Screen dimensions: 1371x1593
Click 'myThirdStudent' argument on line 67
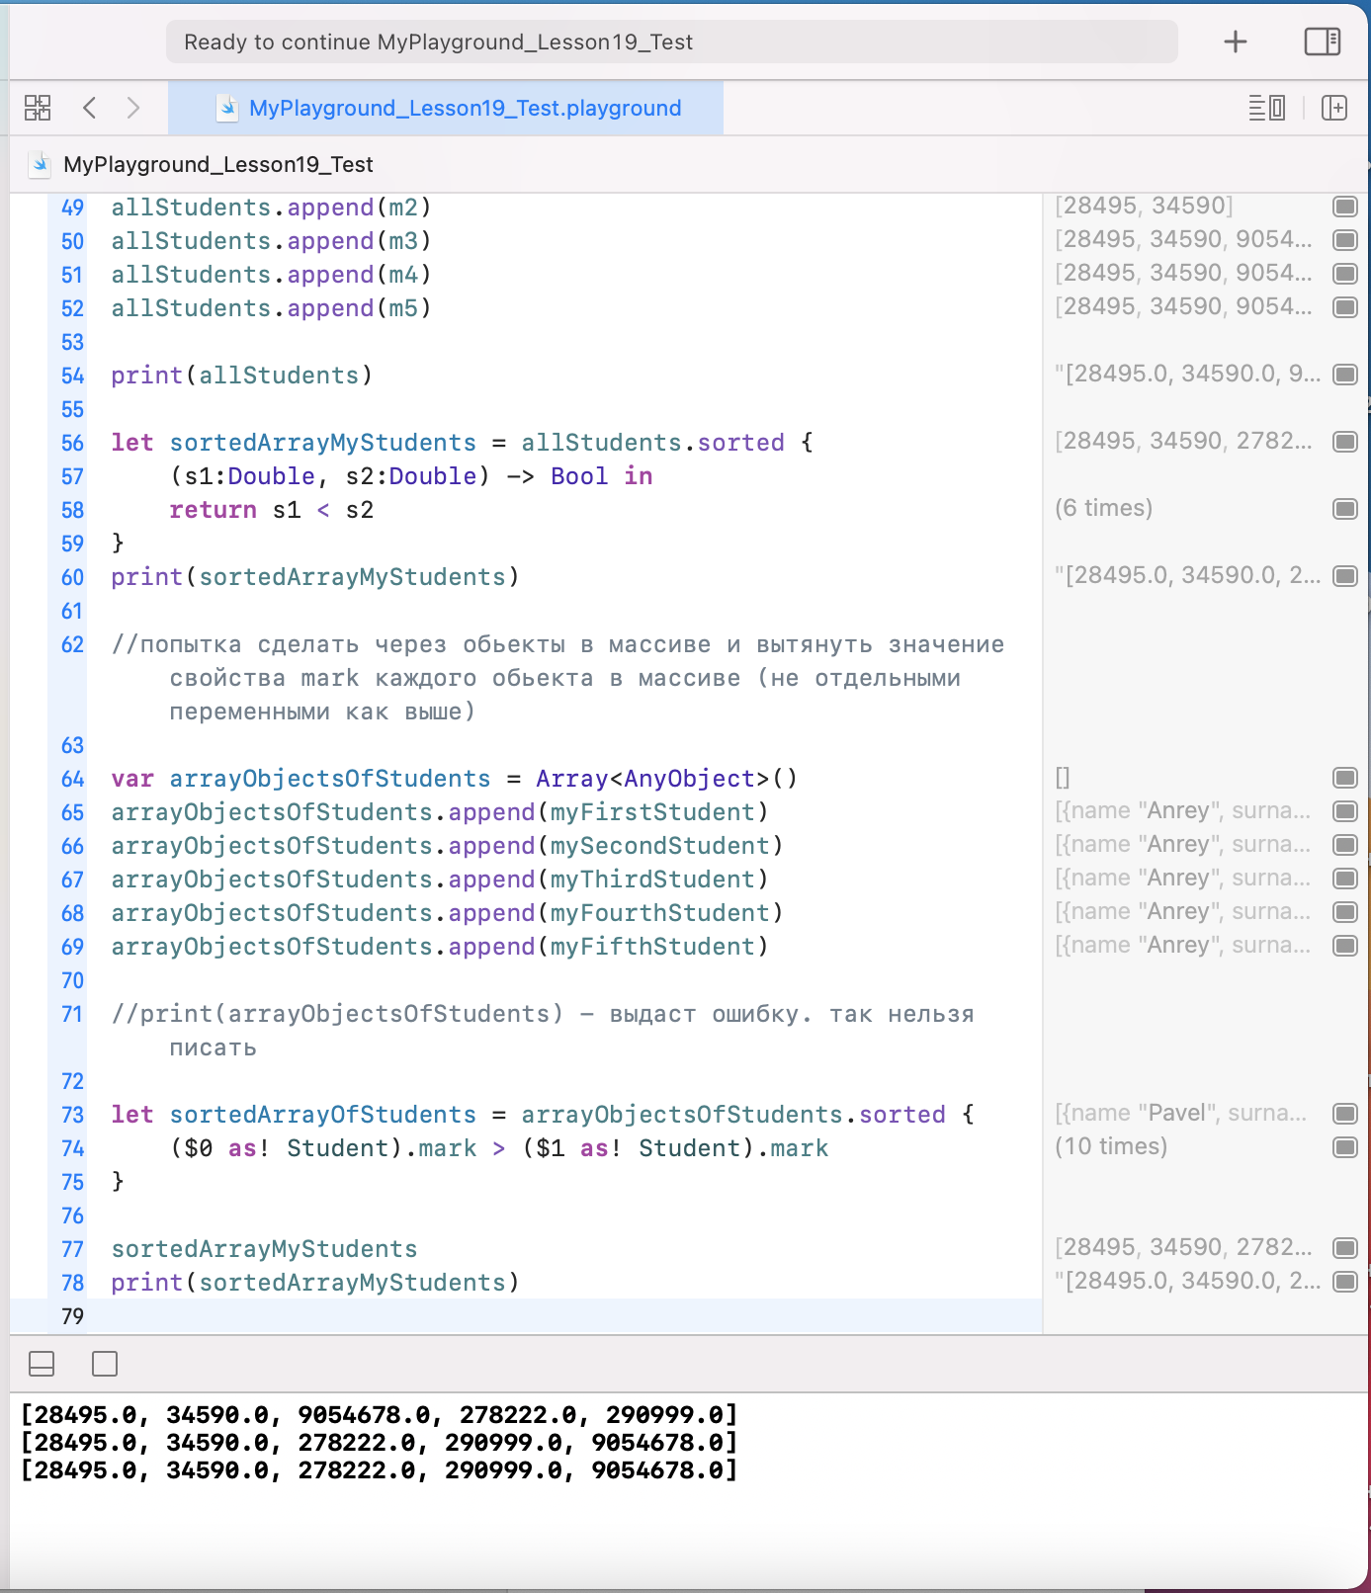653,880
